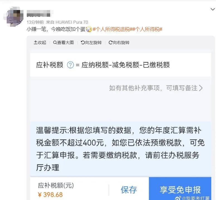Expand 如有其他补充事项，可填写备注 arrow
Screen dimensions: 216x200
pos(201,88)
